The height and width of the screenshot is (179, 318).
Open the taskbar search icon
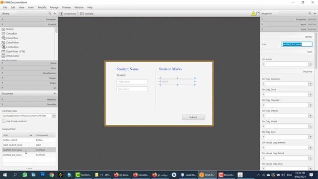coord(15,175)
